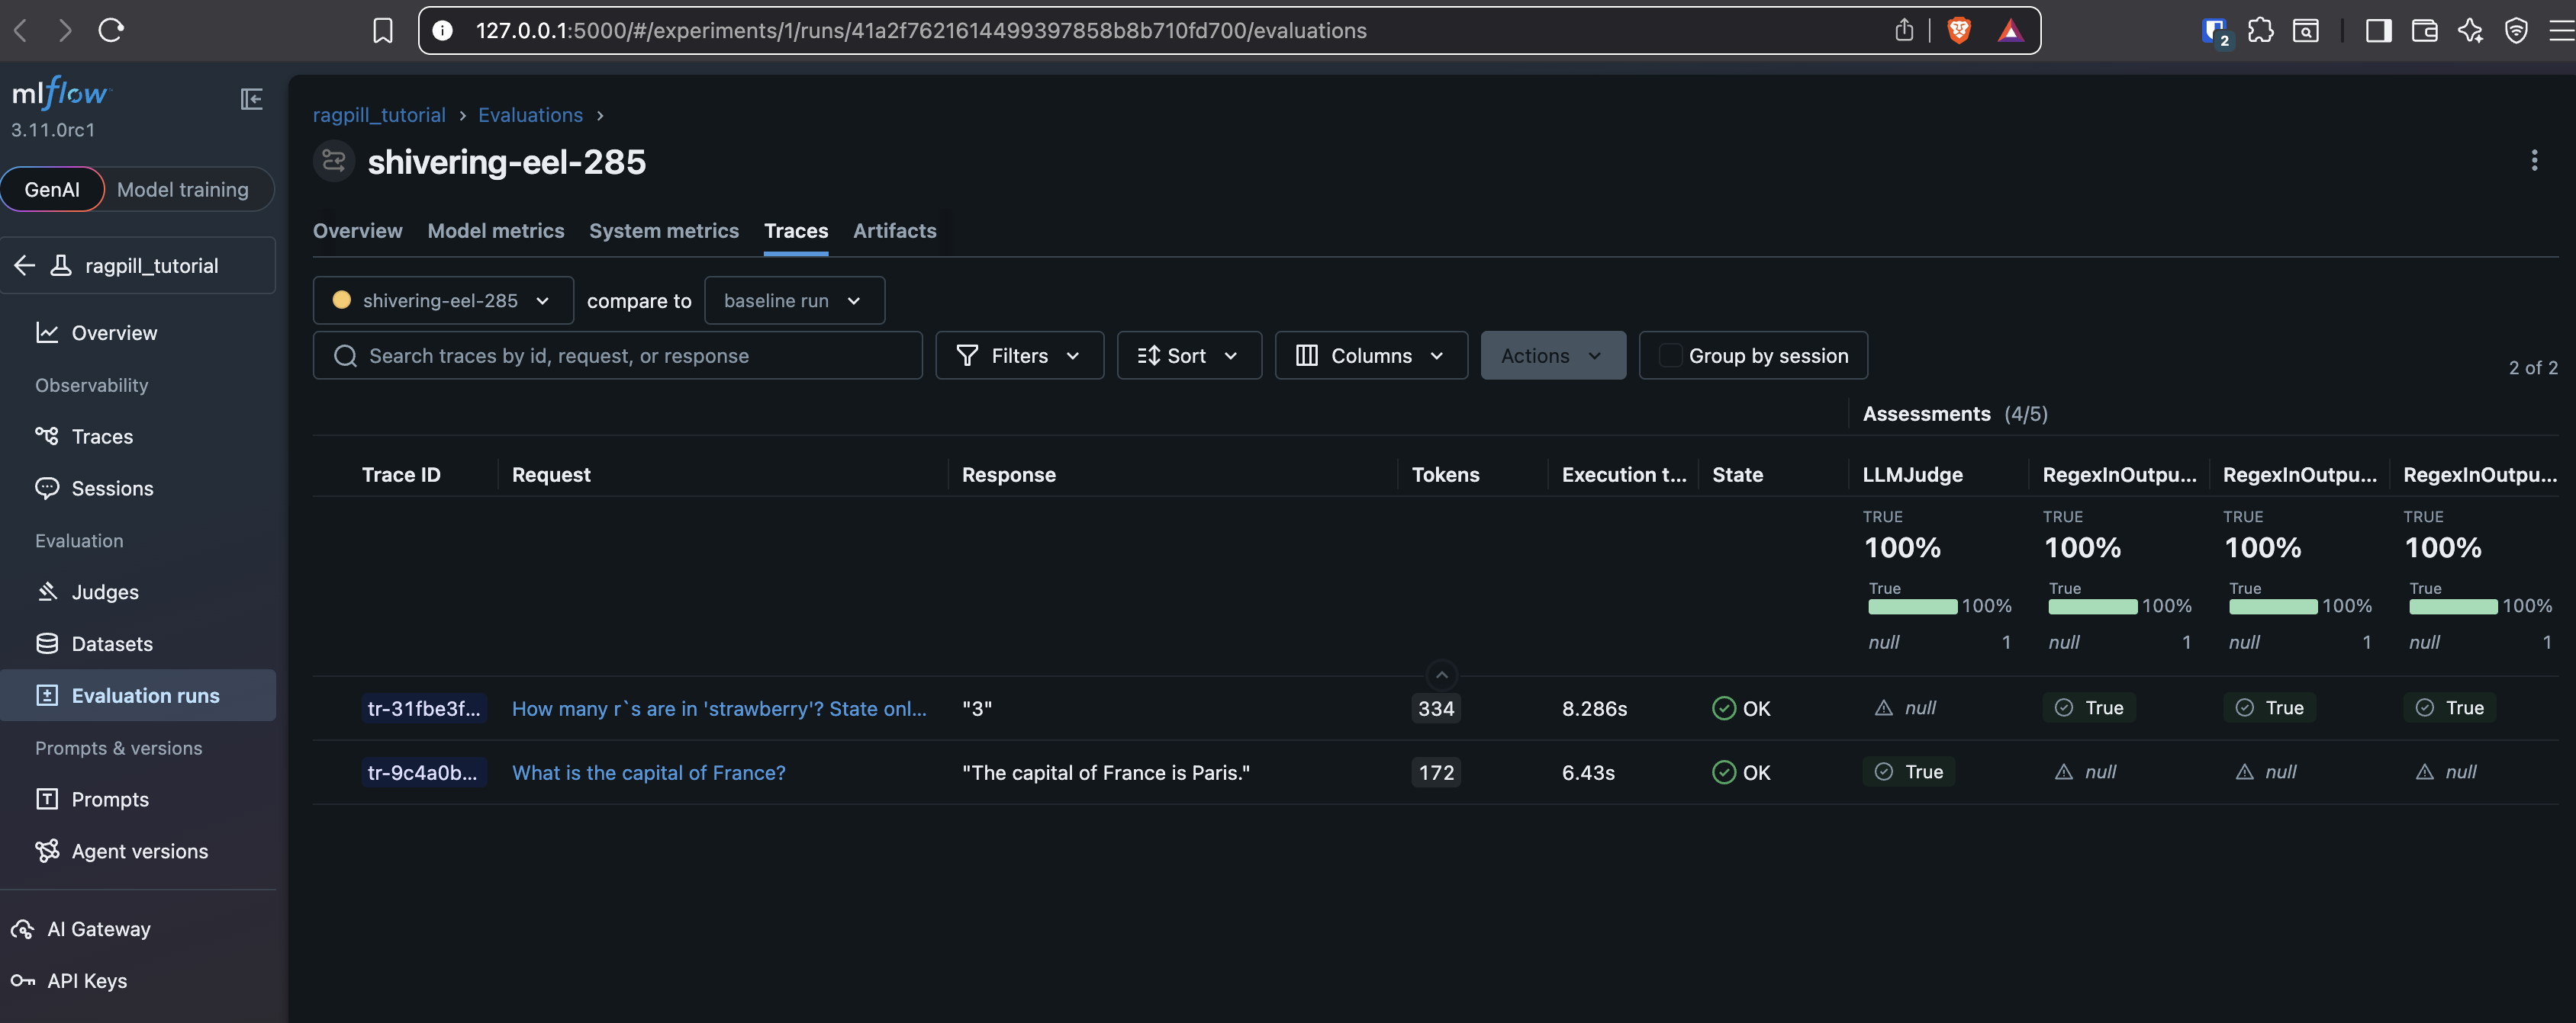The width and height of the screenshot is (2576, 1023).
Task: Expand the baseline run comparison dropdown
Action: 794,300
